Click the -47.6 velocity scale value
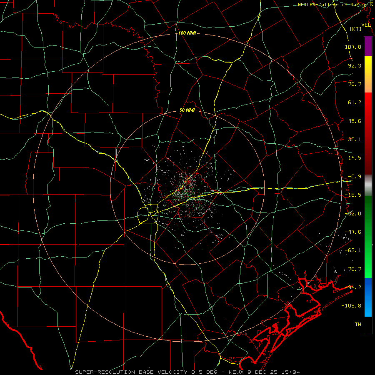Viewport: 375px width, 375px height. (353, 232)
